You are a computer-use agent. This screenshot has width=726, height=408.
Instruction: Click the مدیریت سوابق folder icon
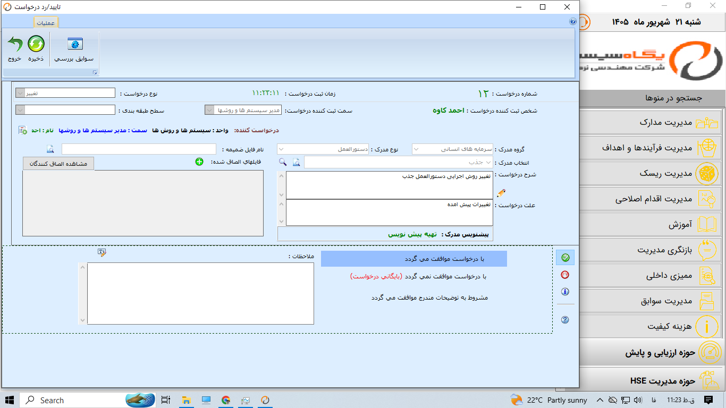tap(707, 301)
